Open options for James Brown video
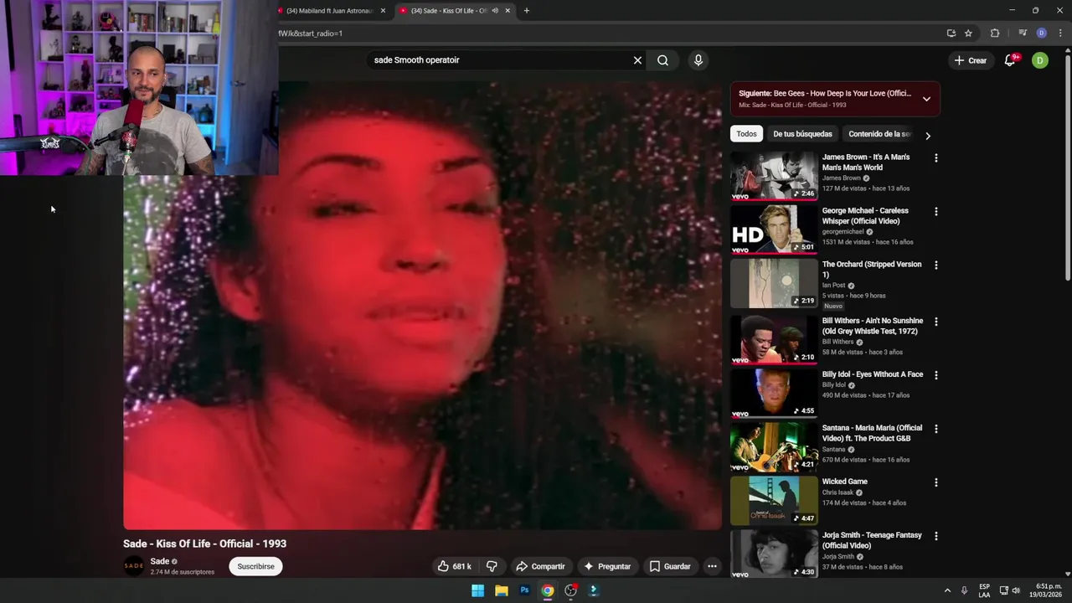This screenshot has width=1072, height=603. click(936, 157)
